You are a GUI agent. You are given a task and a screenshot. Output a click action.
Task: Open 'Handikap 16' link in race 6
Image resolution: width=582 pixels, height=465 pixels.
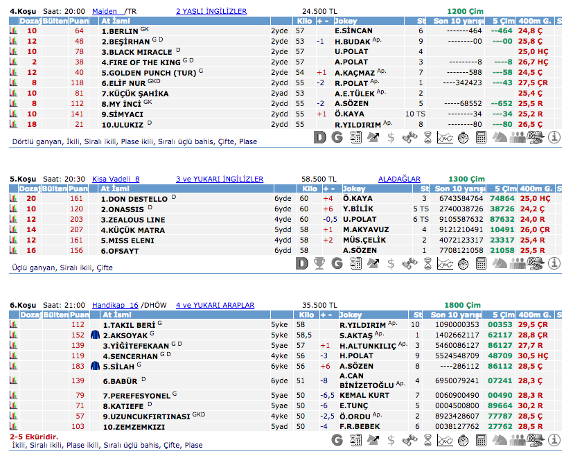115,305
